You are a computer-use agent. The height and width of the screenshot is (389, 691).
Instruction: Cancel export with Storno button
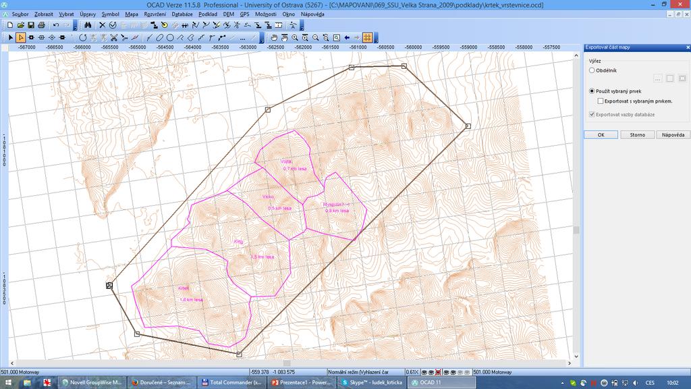637,134
